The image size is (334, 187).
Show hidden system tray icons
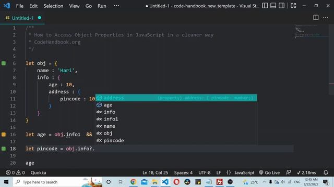(x=265, y=182)
